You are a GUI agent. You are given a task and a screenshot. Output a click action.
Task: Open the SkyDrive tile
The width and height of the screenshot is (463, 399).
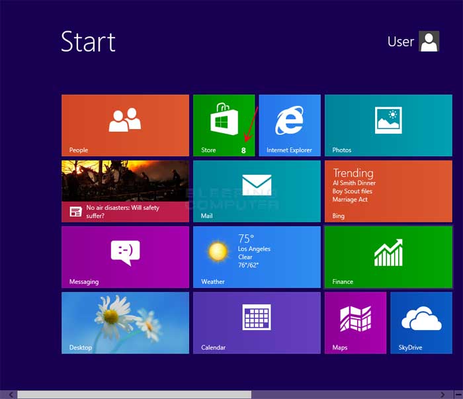pos(421,323)
